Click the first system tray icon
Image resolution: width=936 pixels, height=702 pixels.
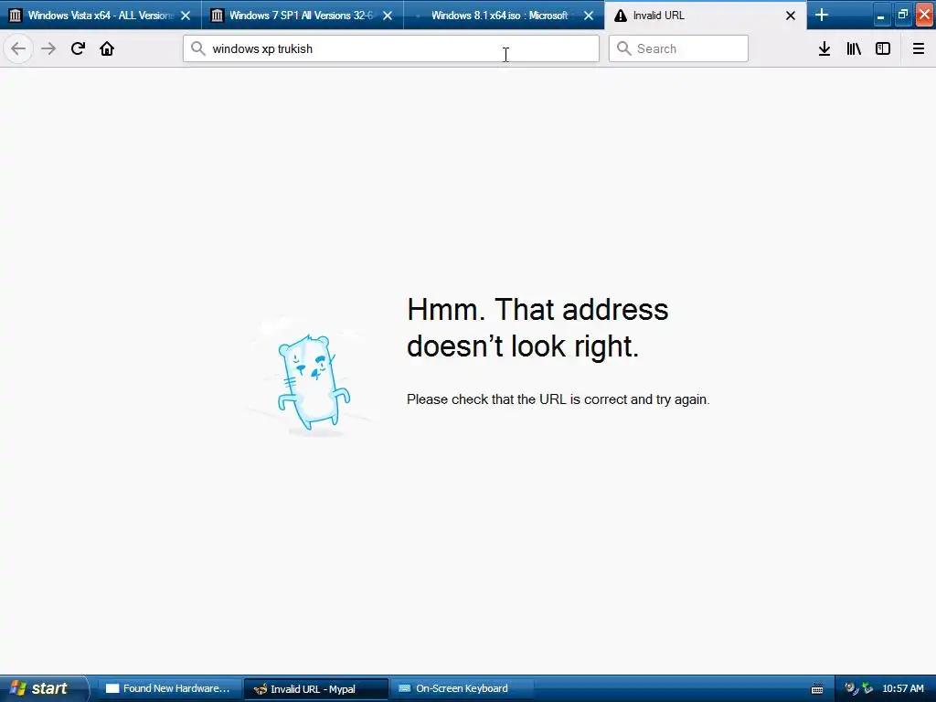click(x=852, y=688)
